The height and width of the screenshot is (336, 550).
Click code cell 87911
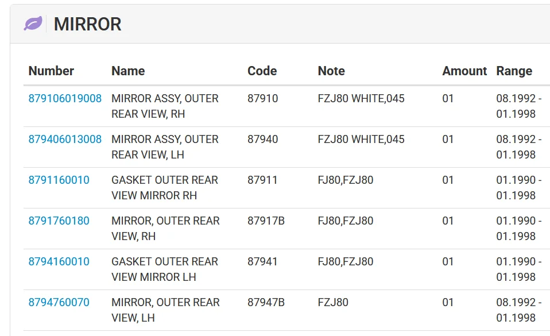pos(262,180)
